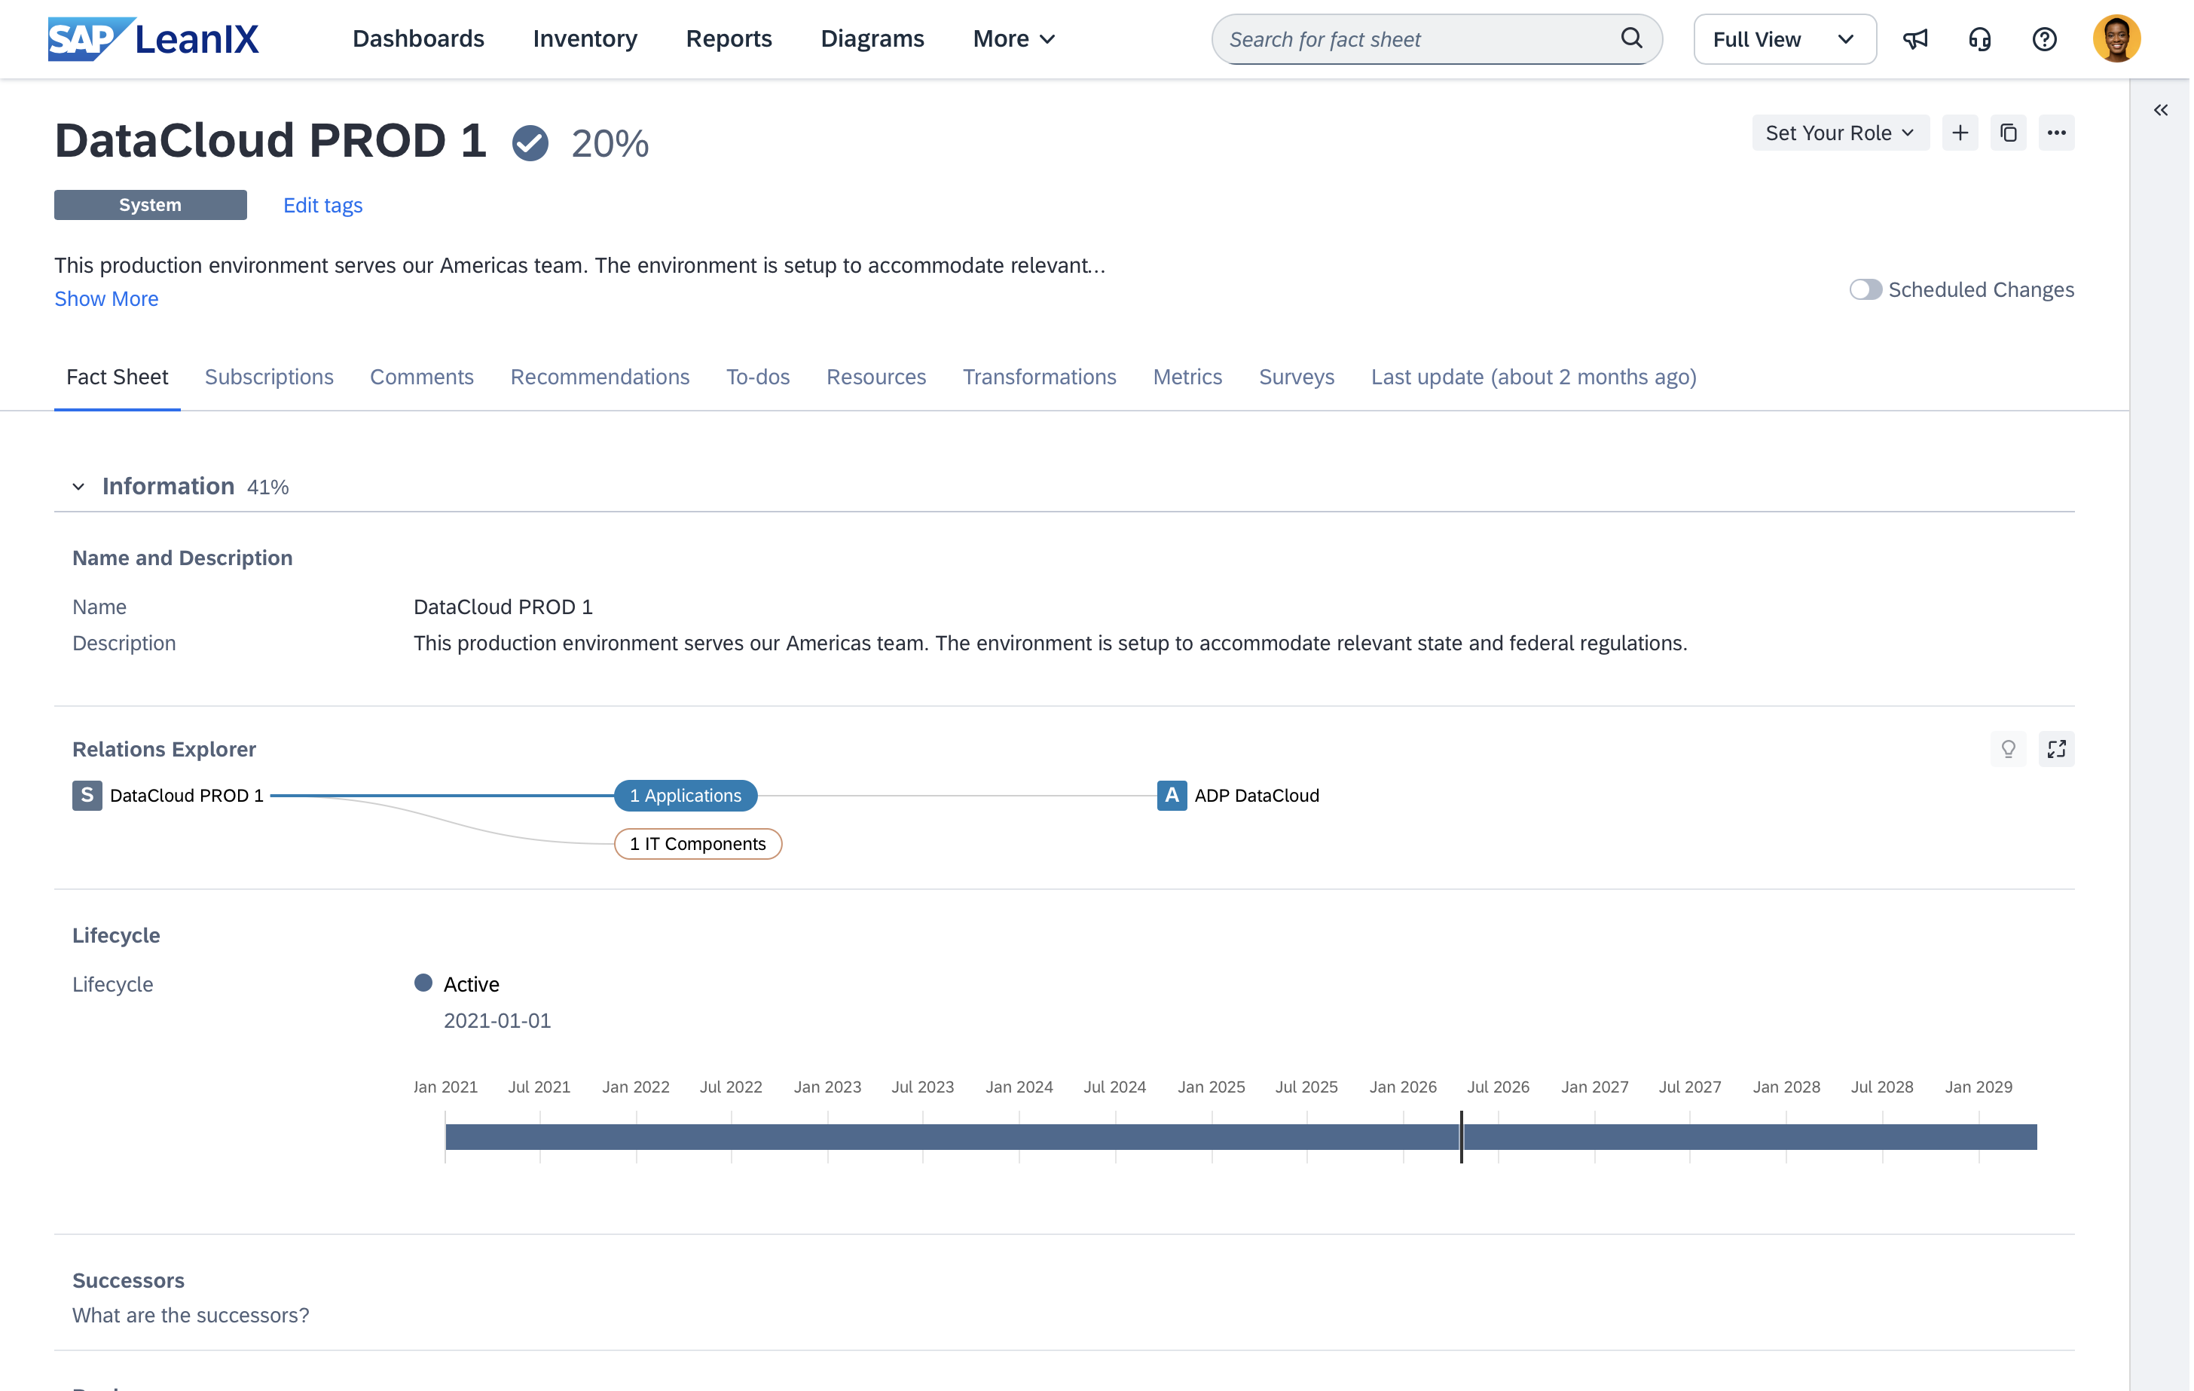Open the Surveys tab
The image size is (2194, 1391).
[1297, 378]
